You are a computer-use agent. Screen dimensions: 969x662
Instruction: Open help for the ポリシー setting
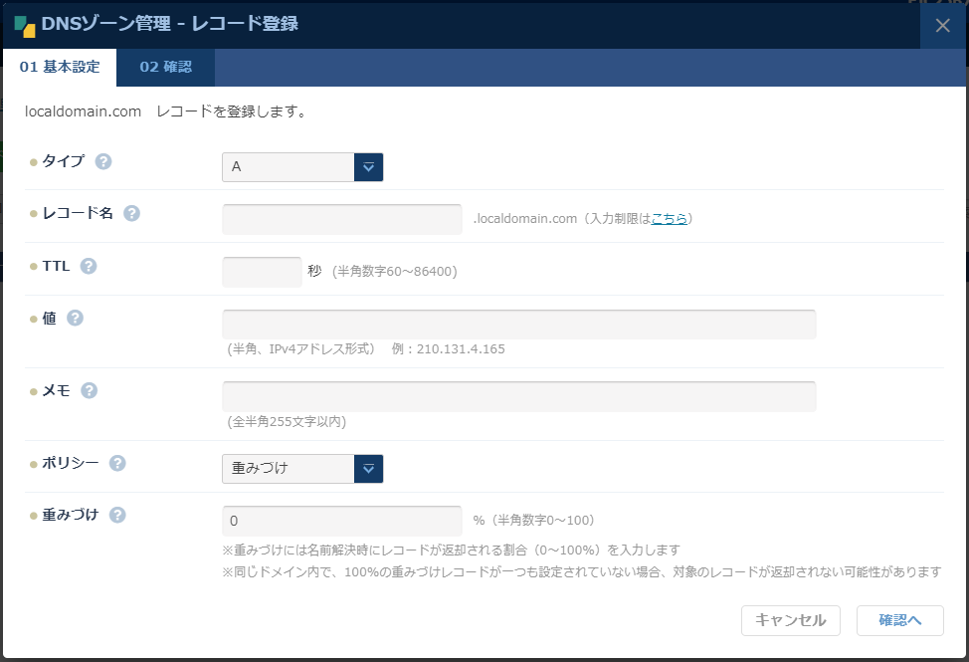pyautogui.click(x=118, y=463)
